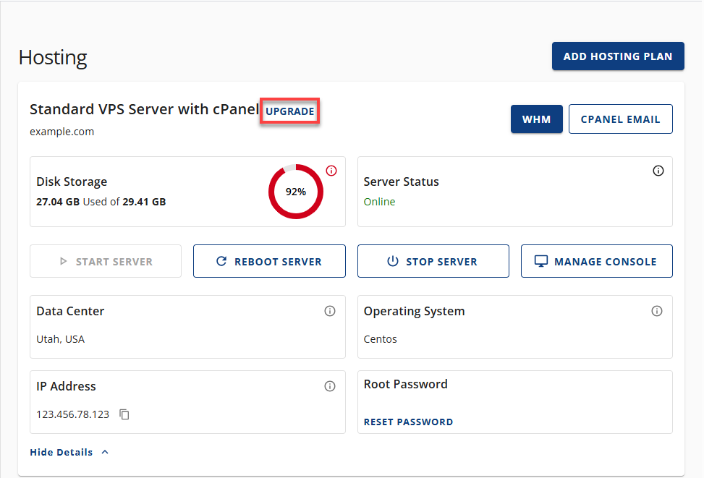Click the info icon for Operating System
Viewport: 704px width, 478px height.
tap(657, 311)
